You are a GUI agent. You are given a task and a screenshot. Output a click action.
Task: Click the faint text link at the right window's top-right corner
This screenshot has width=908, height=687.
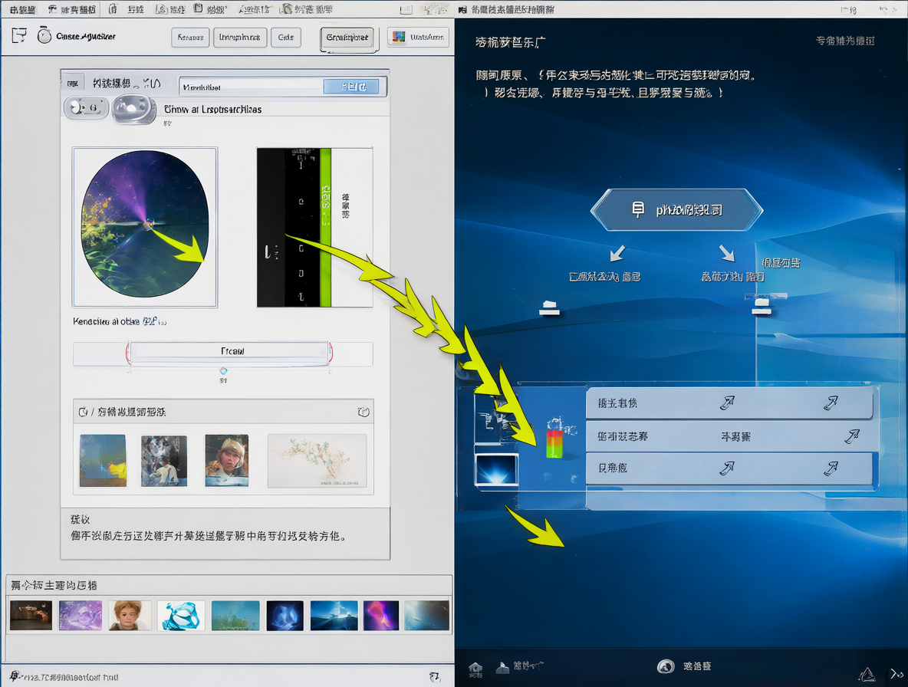tap(845, 41)
